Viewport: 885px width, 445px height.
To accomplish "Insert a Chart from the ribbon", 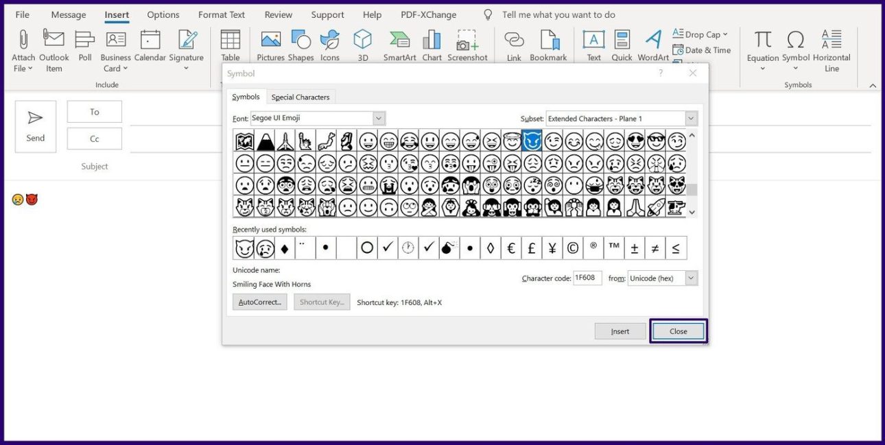I will tap(432, 40).
